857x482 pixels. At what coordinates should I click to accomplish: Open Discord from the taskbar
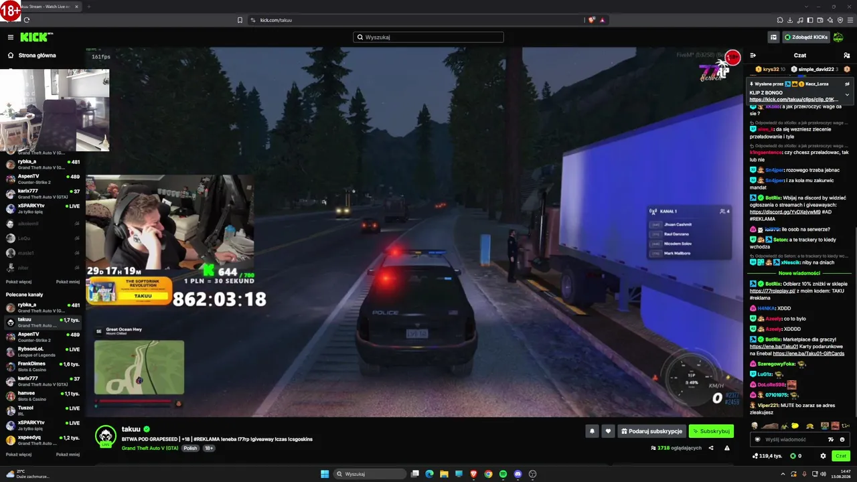point(518,474)
